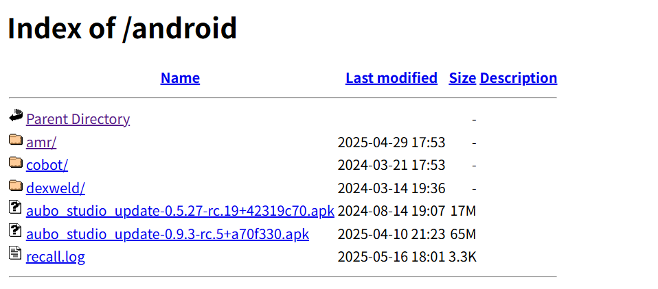Sort listing by Last modified
Image resolution: width=658 pixels, height=289 pixels.
pos(391,78)
